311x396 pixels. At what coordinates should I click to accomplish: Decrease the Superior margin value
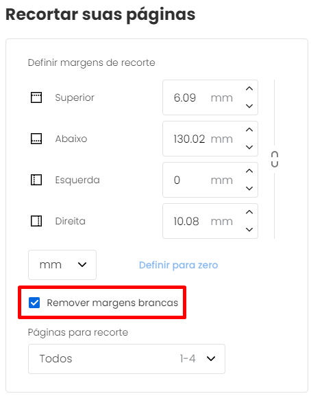click(249, 106)
